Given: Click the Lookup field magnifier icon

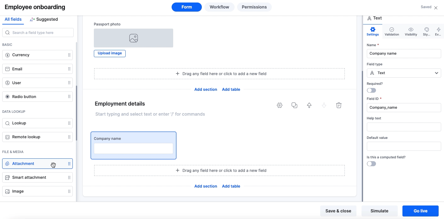Looking at the screenshot, I should click(x=8, y=123).
